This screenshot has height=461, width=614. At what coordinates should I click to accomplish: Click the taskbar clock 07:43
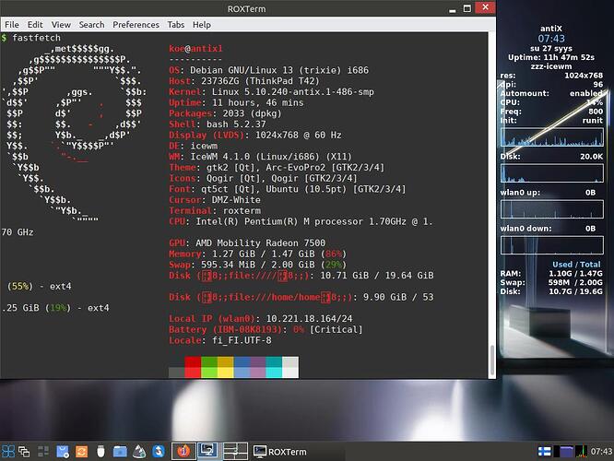pyautogui.click(x=601, y=452)
